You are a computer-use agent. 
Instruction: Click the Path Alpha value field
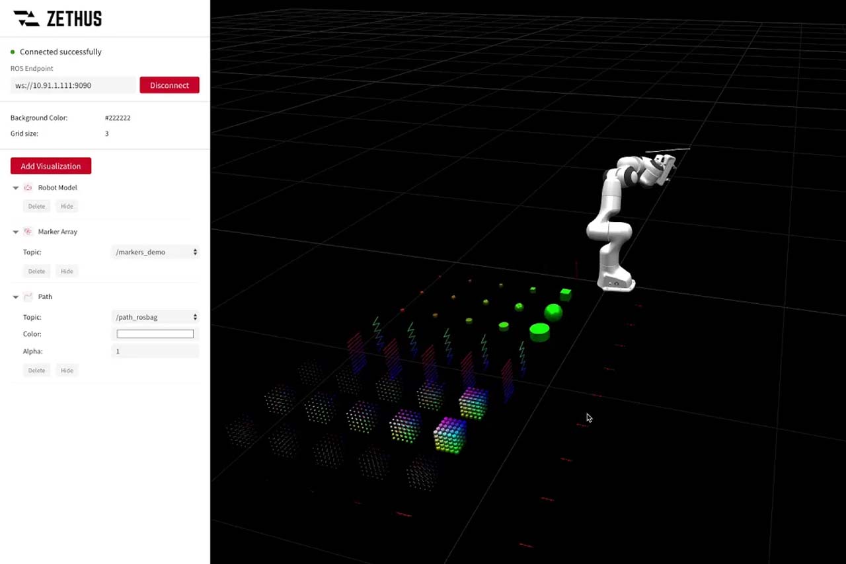pyautogui.click(x=155, y=351)
